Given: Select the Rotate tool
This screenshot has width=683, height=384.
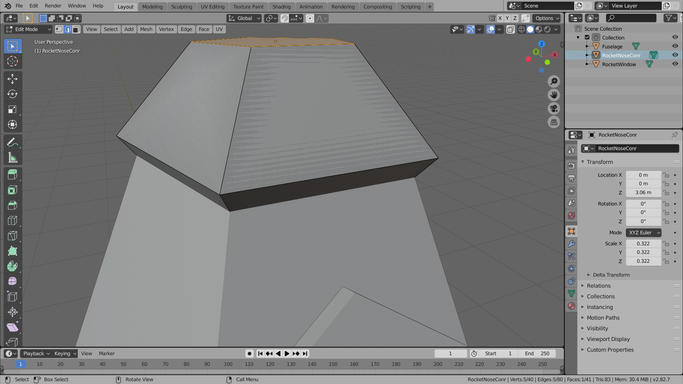Looking at the screenshot, I should click(12, 94).
